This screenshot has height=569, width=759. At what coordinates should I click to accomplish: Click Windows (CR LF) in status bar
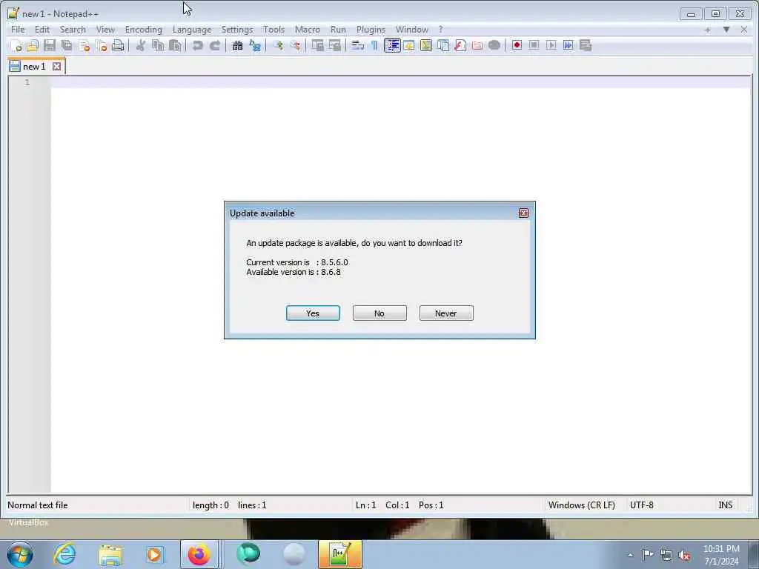pos(581,505)
